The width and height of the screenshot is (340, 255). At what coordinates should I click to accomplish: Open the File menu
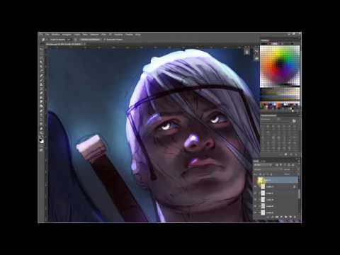click(x=47, y=35)
